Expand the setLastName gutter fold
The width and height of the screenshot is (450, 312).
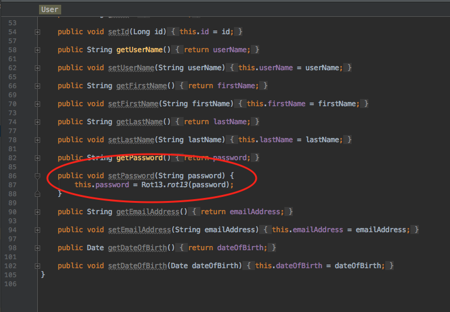37,140
